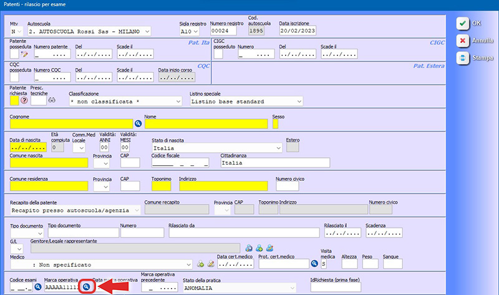499x295 pixels.
Task: Click the Data di nascita field
Action: 28,148
